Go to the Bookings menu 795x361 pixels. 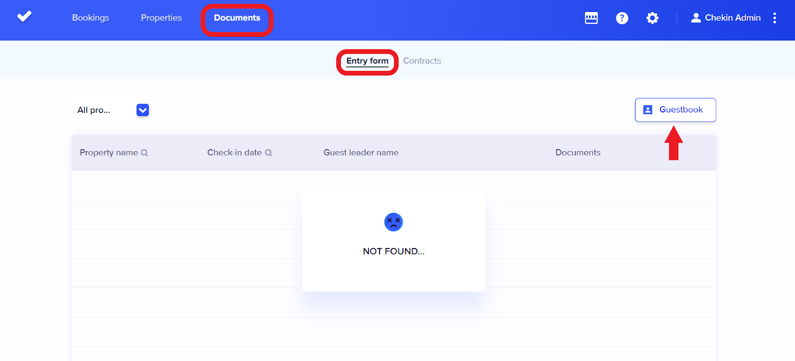click(x=90, y=18)
